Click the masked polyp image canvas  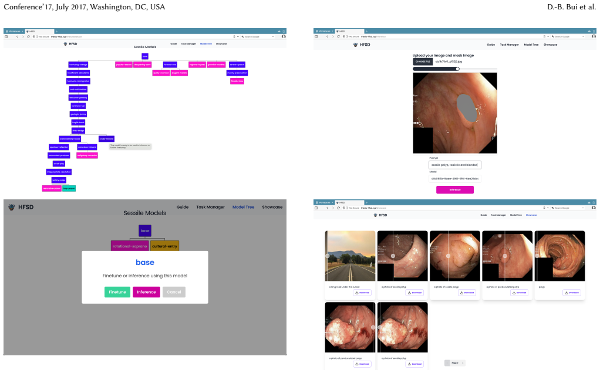455,113
